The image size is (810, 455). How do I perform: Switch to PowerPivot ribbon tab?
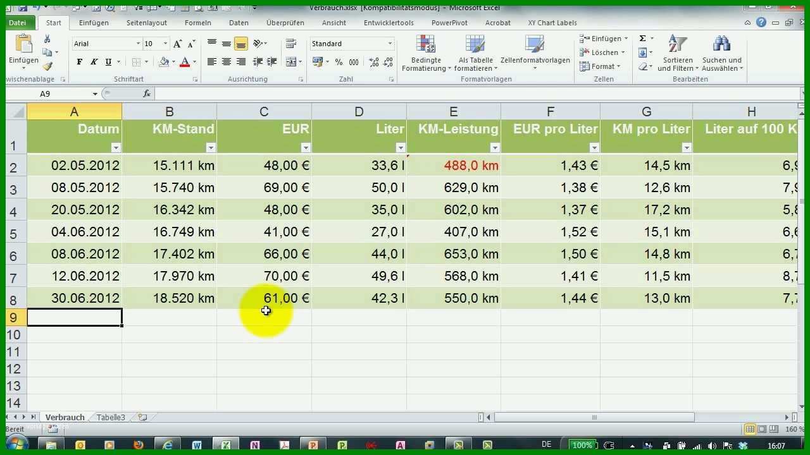point(449,23)
